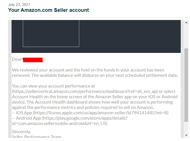
Task: Click the dark header banner area
Action: tap(130, 36)
